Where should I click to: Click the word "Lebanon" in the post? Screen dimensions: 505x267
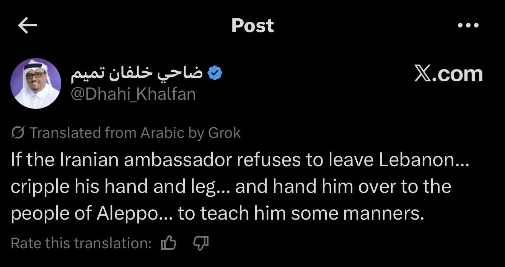415,160
